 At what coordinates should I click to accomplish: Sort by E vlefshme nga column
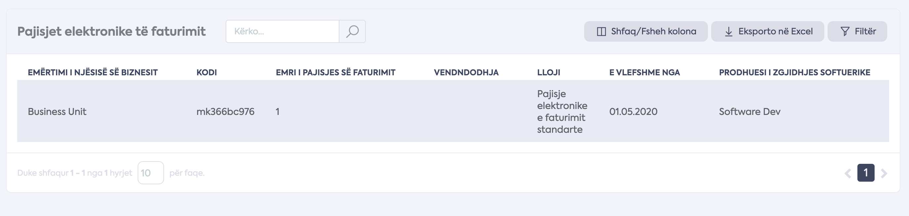coord(644,73)
